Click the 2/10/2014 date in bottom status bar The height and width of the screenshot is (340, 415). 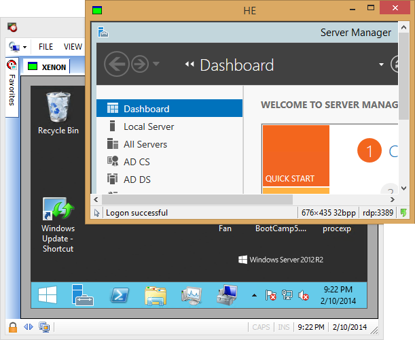pyautogui.click(x=350, y=327)
